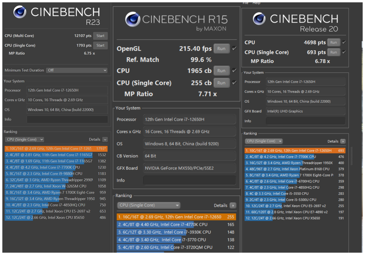Click the Cinebench R23 logo sphere
This screenshot has height=255, width=365.
pyautogui.click(x=19, y=13)
